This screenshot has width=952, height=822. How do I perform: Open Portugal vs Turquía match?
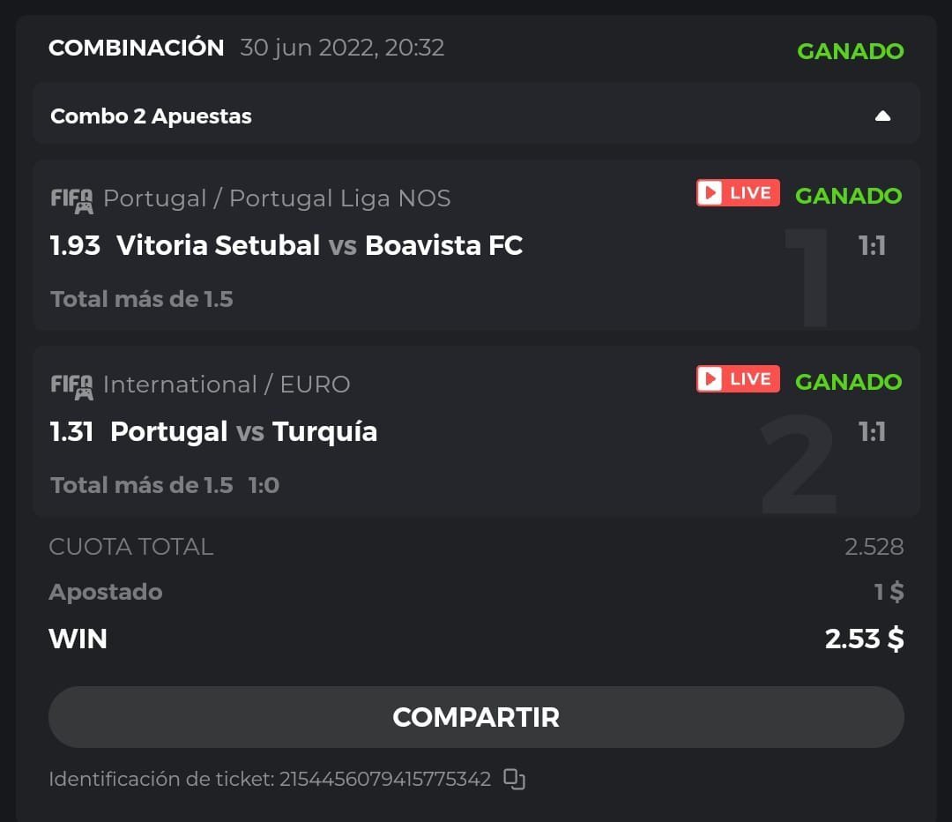click(x=243, y=431)
